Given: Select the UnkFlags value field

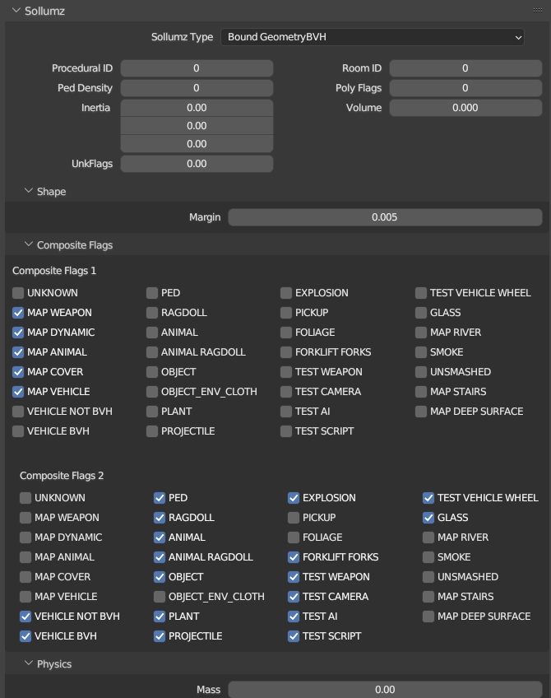Looking at the screenshot, I should pyautogui.click(x=197, y=164).
